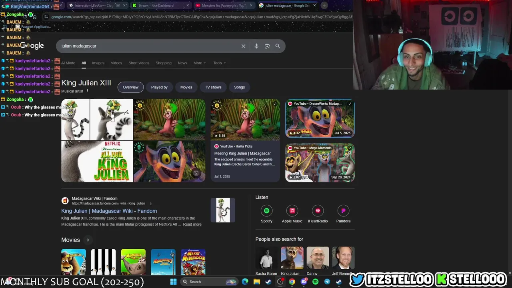Open King Julien Madagascar Wiki Fandom link
This screenshot has width=512, height=288.
point(109,211)
